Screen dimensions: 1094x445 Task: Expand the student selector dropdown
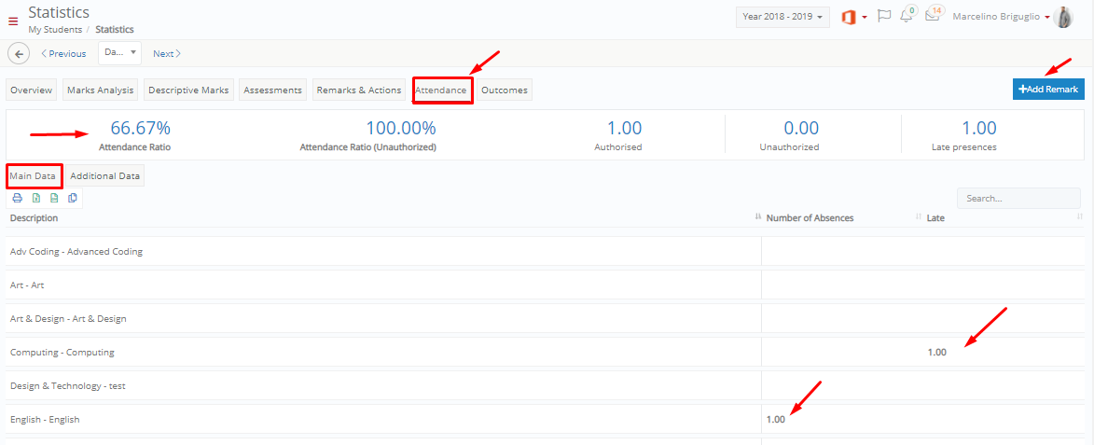(x=119, y=53)
